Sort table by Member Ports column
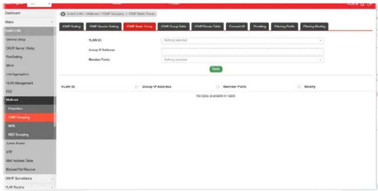 pyautogui.click(x=262, y=87)
